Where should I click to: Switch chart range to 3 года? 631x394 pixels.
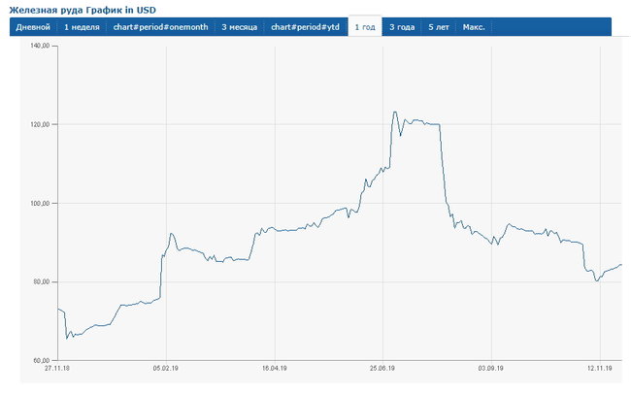point(401,27)
